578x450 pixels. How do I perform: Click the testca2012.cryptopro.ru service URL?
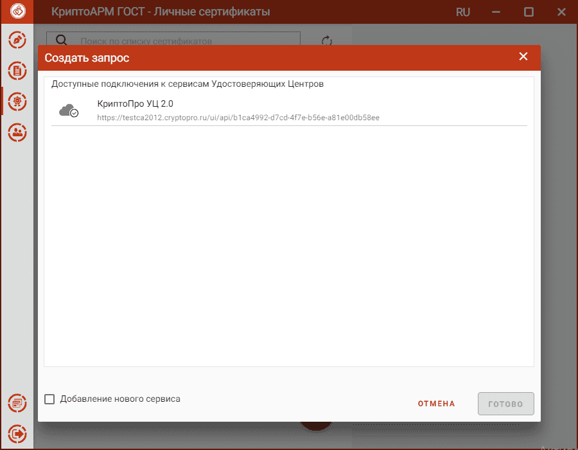(x=238, y=118)
